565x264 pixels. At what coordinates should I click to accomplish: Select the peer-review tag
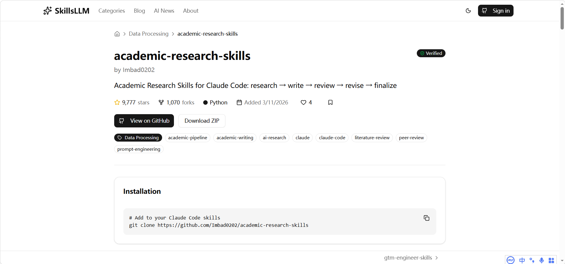click(x=411, y=138)
